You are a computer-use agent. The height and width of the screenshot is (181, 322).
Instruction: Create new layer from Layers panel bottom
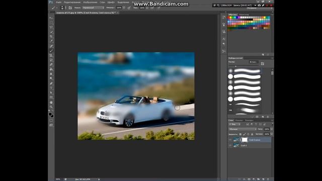[x=263, y=179]
